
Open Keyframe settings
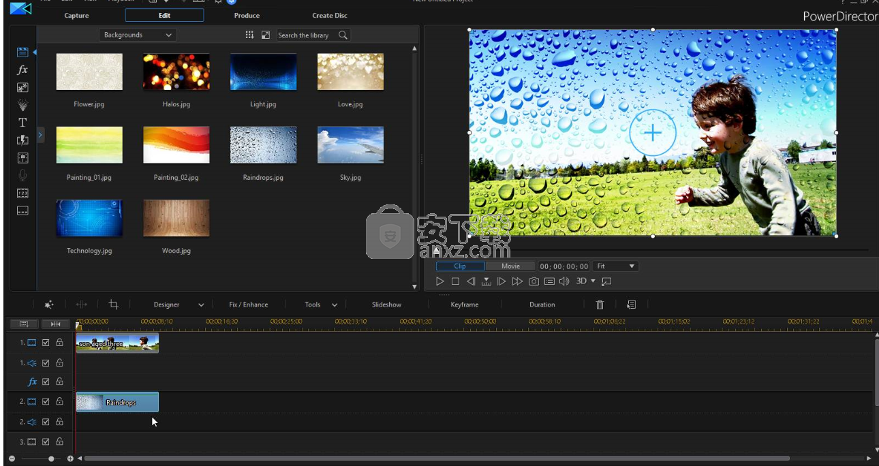pos(465,305)
